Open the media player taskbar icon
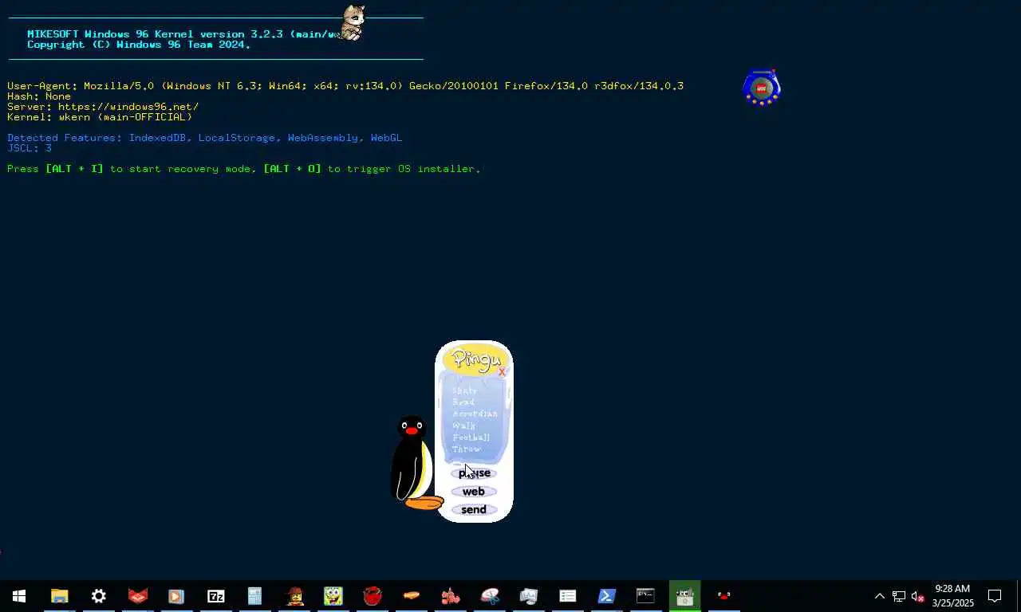Viewport: 1021px width, 612px height. tap(176, 596)
